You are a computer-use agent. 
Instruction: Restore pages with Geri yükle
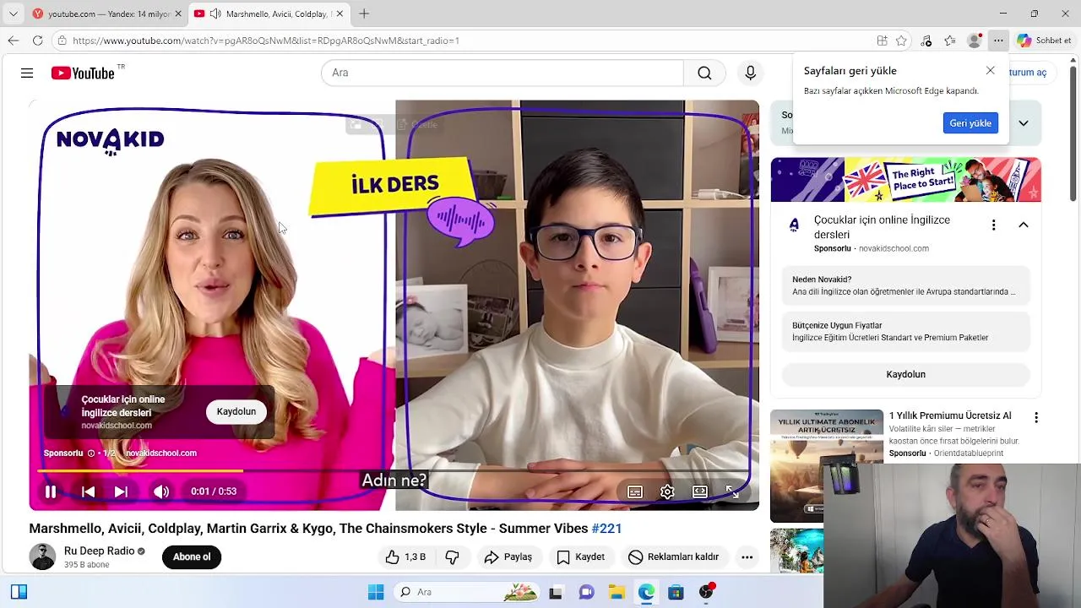coord(970,123)
